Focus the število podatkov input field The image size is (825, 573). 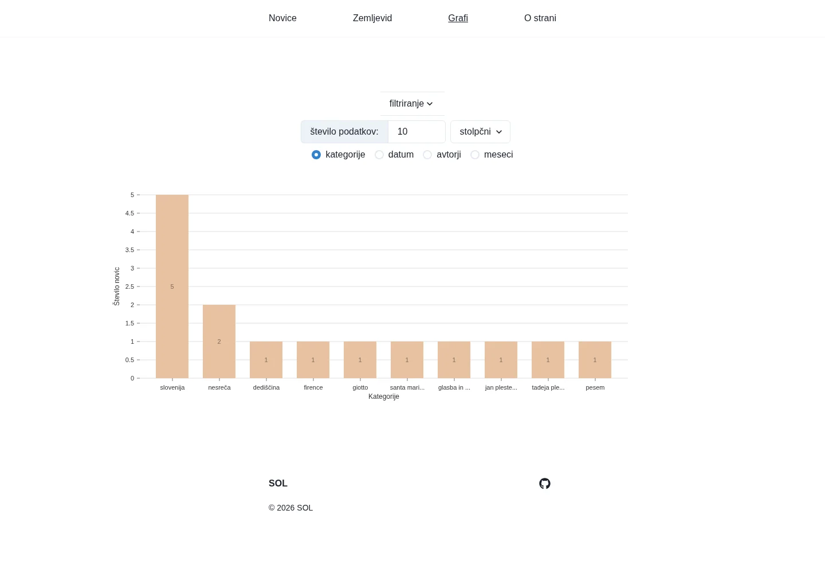pyautogui.click(x=417, y=132)
